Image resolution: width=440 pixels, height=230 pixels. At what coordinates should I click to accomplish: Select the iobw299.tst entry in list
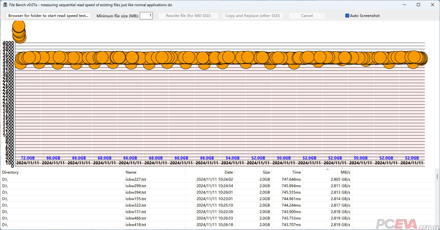136,186
